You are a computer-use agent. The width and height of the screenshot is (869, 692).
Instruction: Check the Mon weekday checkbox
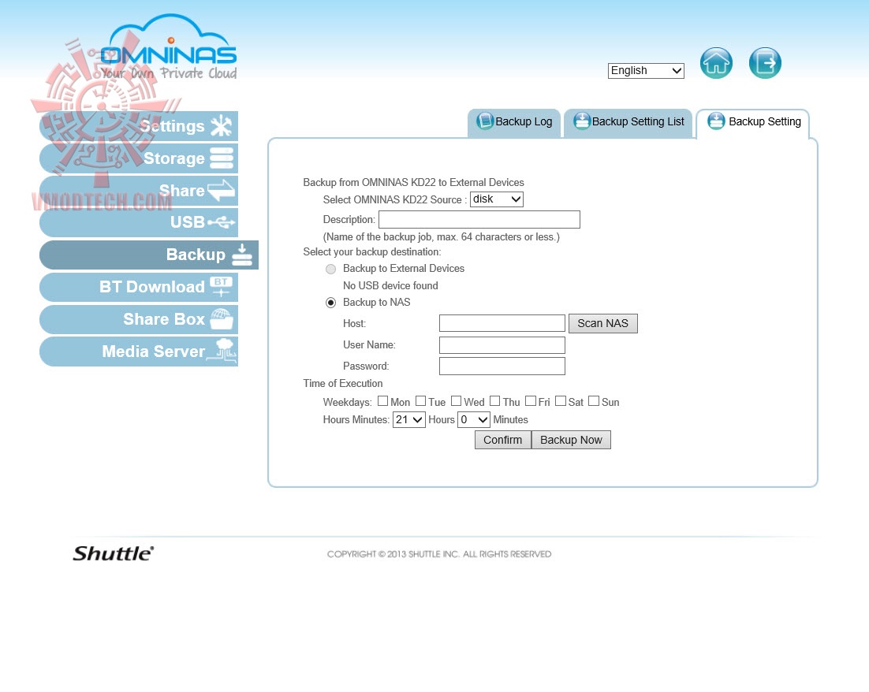point(383,400)
